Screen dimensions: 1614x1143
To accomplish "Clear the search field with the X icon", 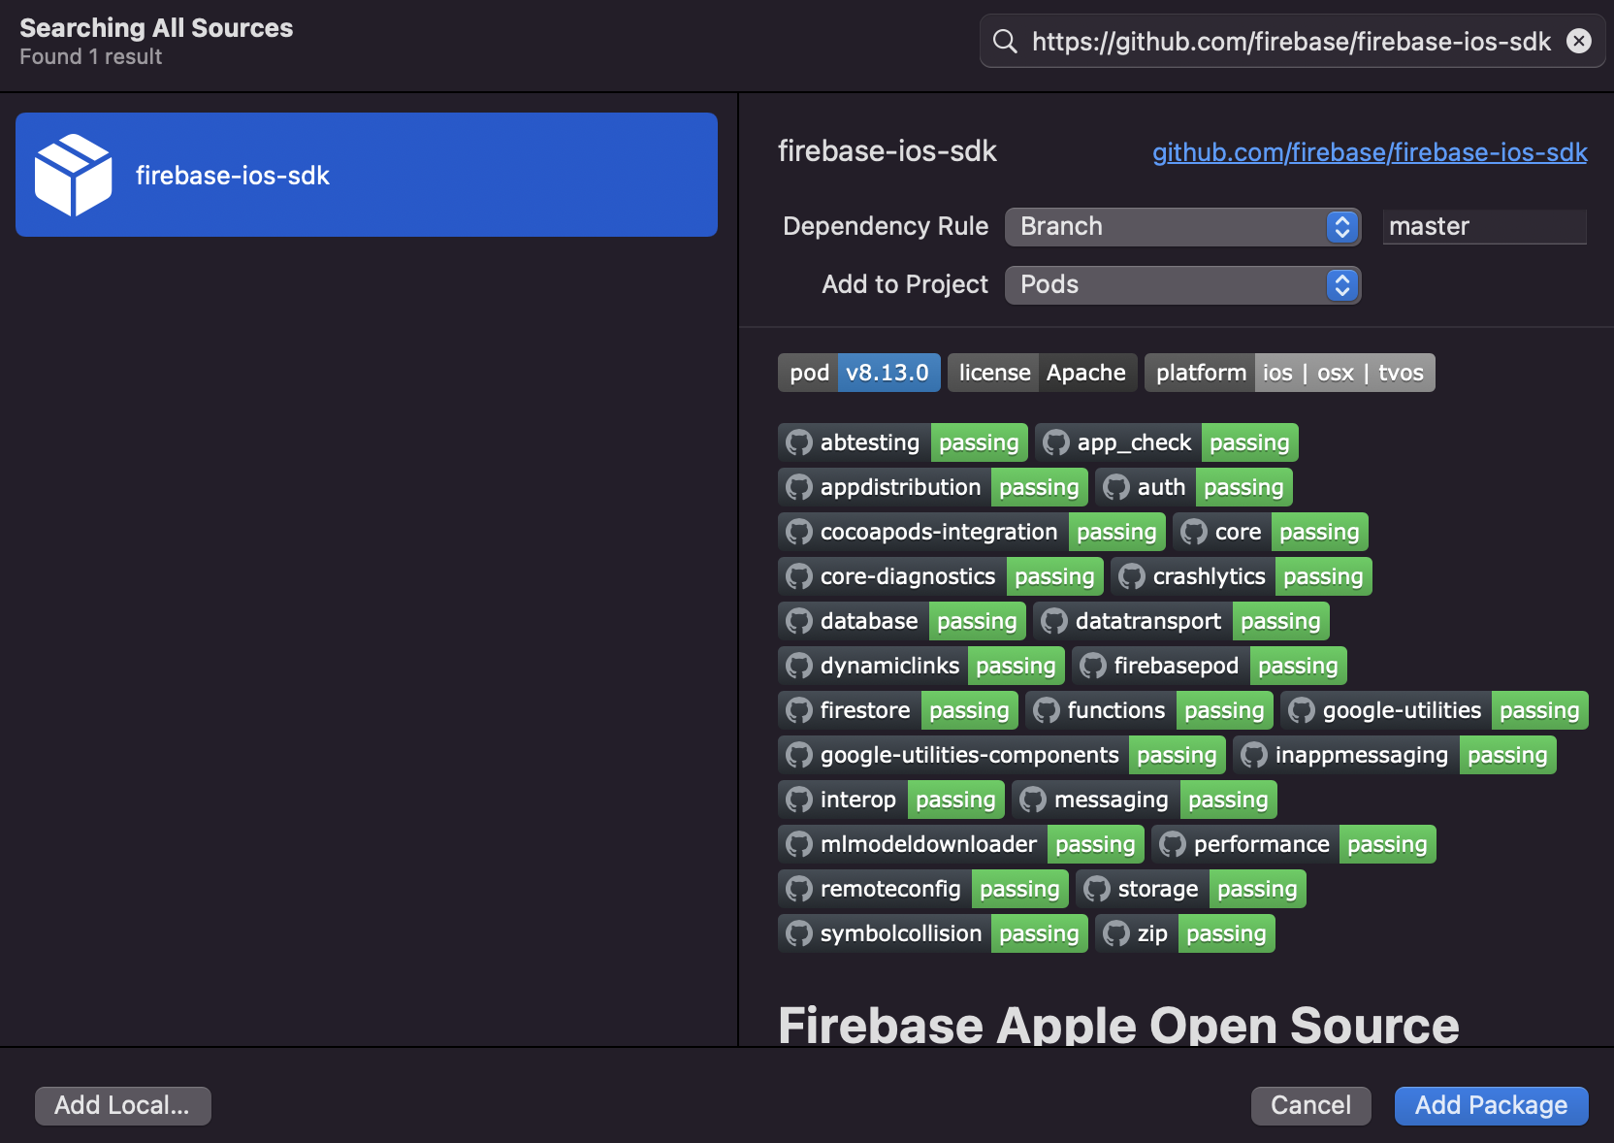I will (x=1579, y=41).
